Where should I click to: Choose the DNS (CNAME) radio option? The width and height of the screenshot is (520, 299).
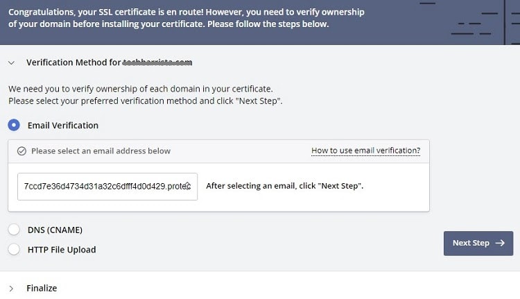pos(14,230)
